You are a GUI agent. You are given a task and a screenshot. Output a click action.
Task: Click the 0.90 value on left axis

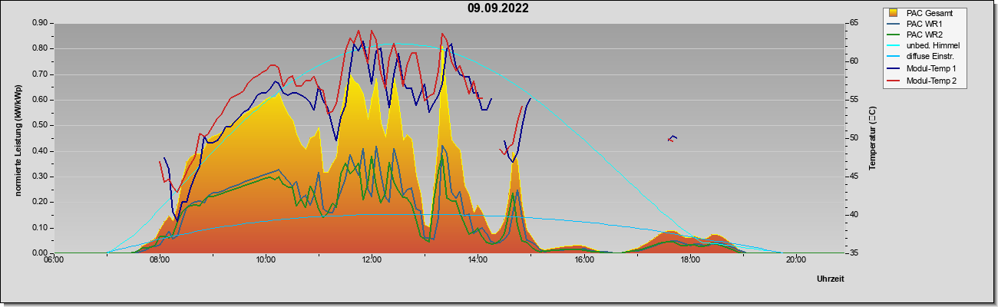40,23
